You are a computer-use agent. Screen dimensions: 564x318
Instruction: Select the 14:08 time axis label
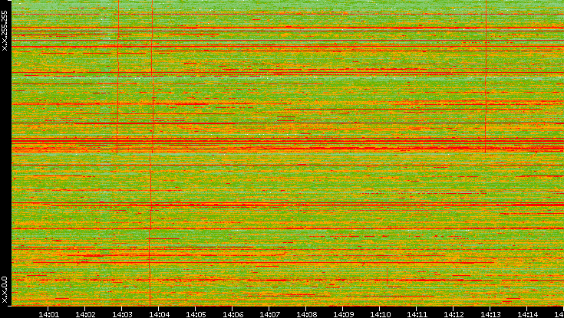click(x=306, y=314)
